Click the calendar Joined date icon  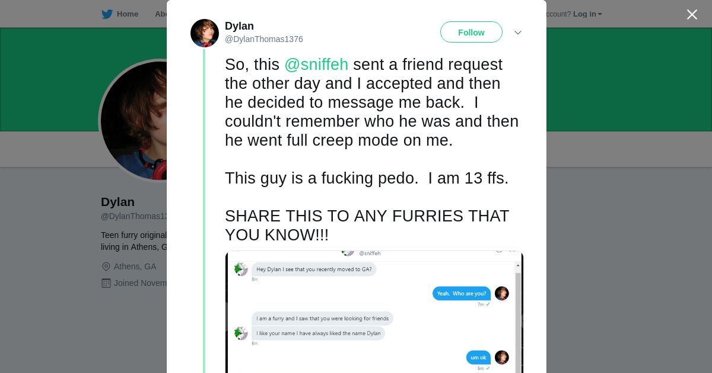click(x=106, y=283)
